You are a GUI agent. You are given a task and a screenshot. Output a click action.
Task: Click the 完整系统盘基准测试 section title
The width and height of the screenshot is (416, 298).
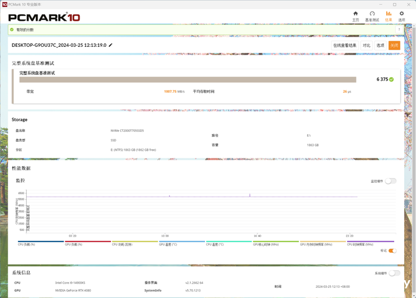coord(33,63)
